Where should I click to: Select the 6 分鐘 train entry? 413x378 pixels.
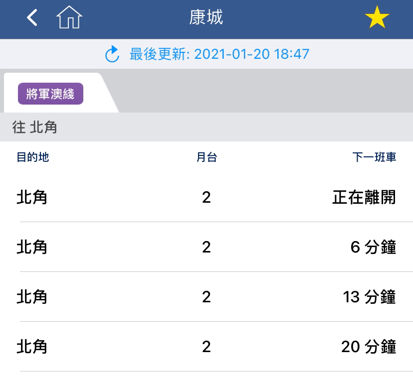[x=206, y=247]
